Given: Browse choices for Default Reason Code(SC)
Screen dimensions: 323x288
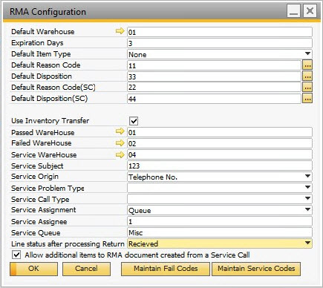Looking at the screenshot, I should coord(307,88).
